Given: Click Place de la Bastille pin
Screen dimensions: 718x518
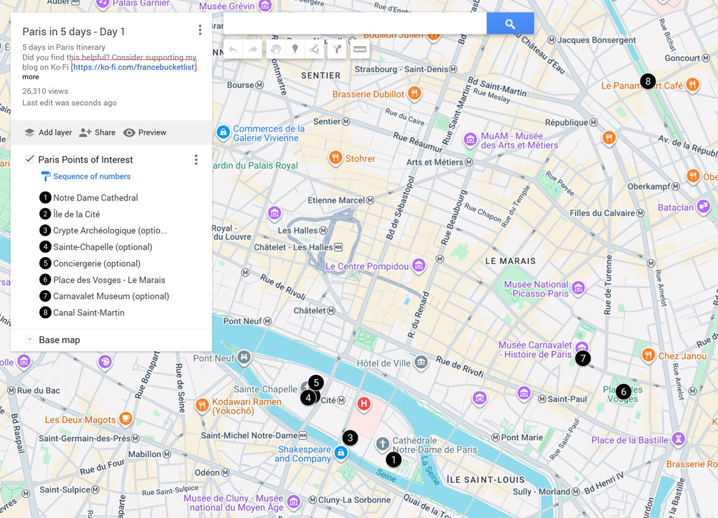Looking at the screenshot, I should (x=678, y=439).
